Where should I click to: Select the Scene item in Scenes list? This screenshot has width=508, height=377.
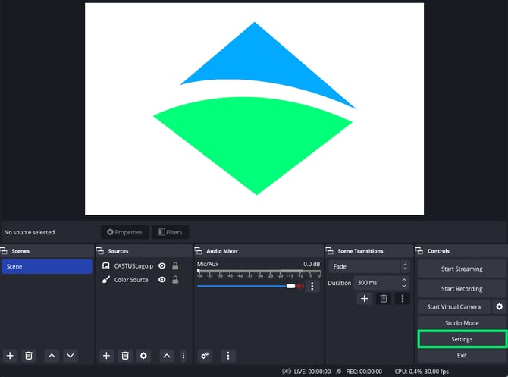point(46,266)
